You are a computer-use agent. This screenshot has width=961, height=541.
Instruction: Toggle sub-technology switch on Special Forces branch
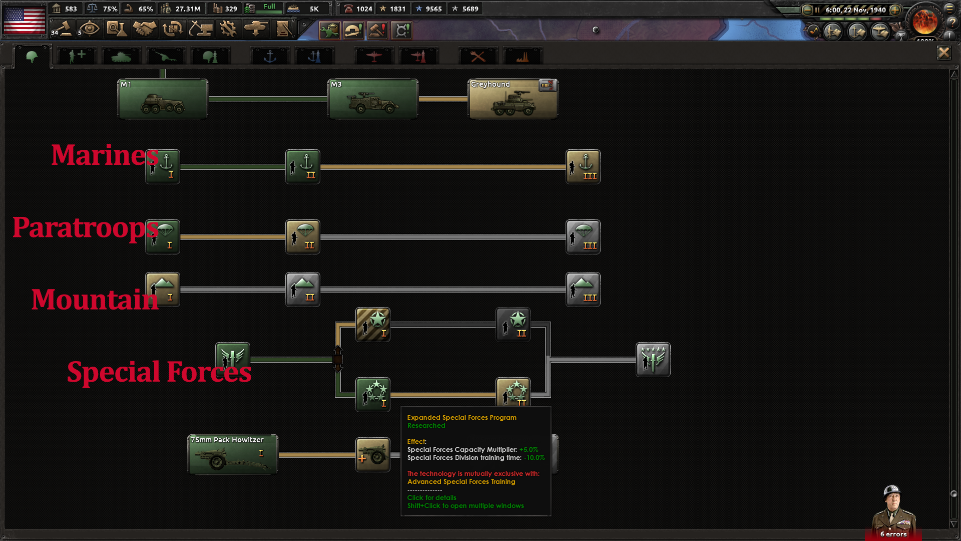point(338,359)
